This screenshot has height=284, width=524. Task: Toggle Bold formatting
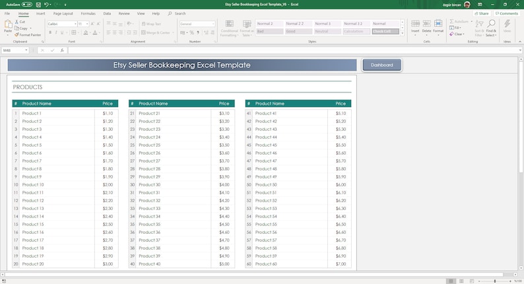tap(50, 32)
